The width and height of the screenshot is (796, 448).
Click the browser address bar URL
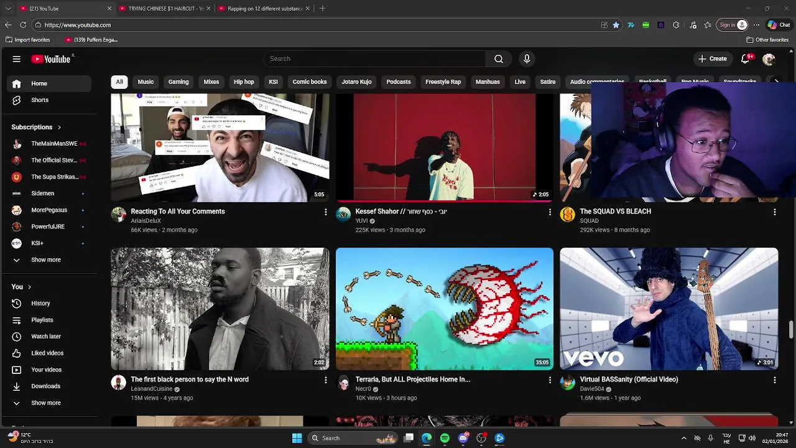click(x=78, y=25)
